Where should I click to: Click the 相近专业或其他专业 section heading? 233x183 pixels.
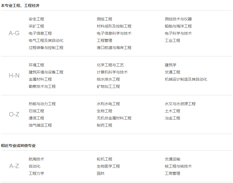tap(18, 146)
